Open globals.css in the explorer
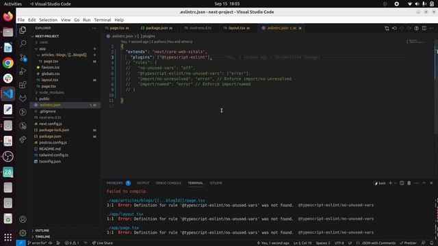Viewport: 438px width, 246px height. click(51, 74)
